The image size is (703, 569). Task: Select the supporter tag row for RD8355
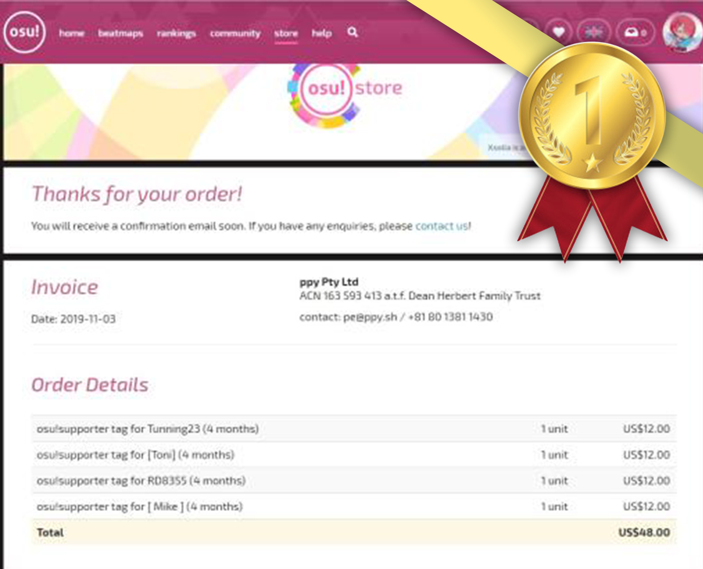click(354, 480)
